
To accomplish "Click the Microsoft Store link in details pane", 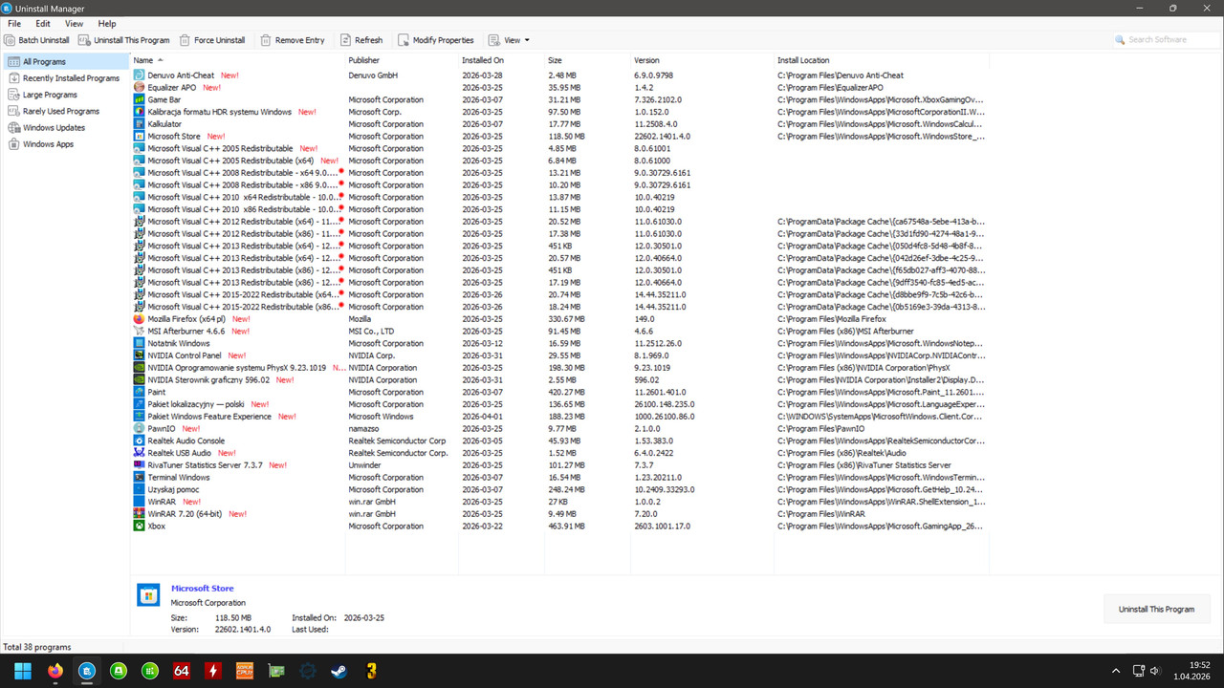I will tap(202, 588).
